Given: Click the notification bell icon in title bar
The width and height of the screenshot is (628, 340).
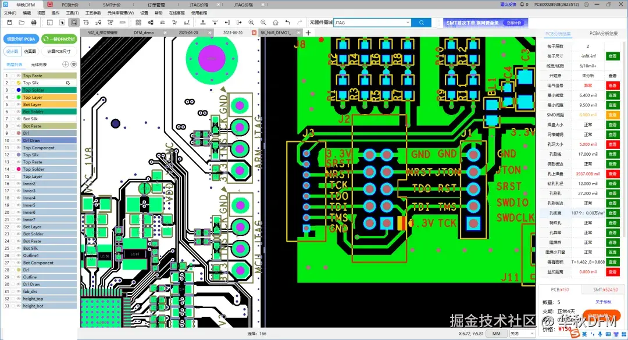Looking at the screenshot, I should (x=522, y=5).
